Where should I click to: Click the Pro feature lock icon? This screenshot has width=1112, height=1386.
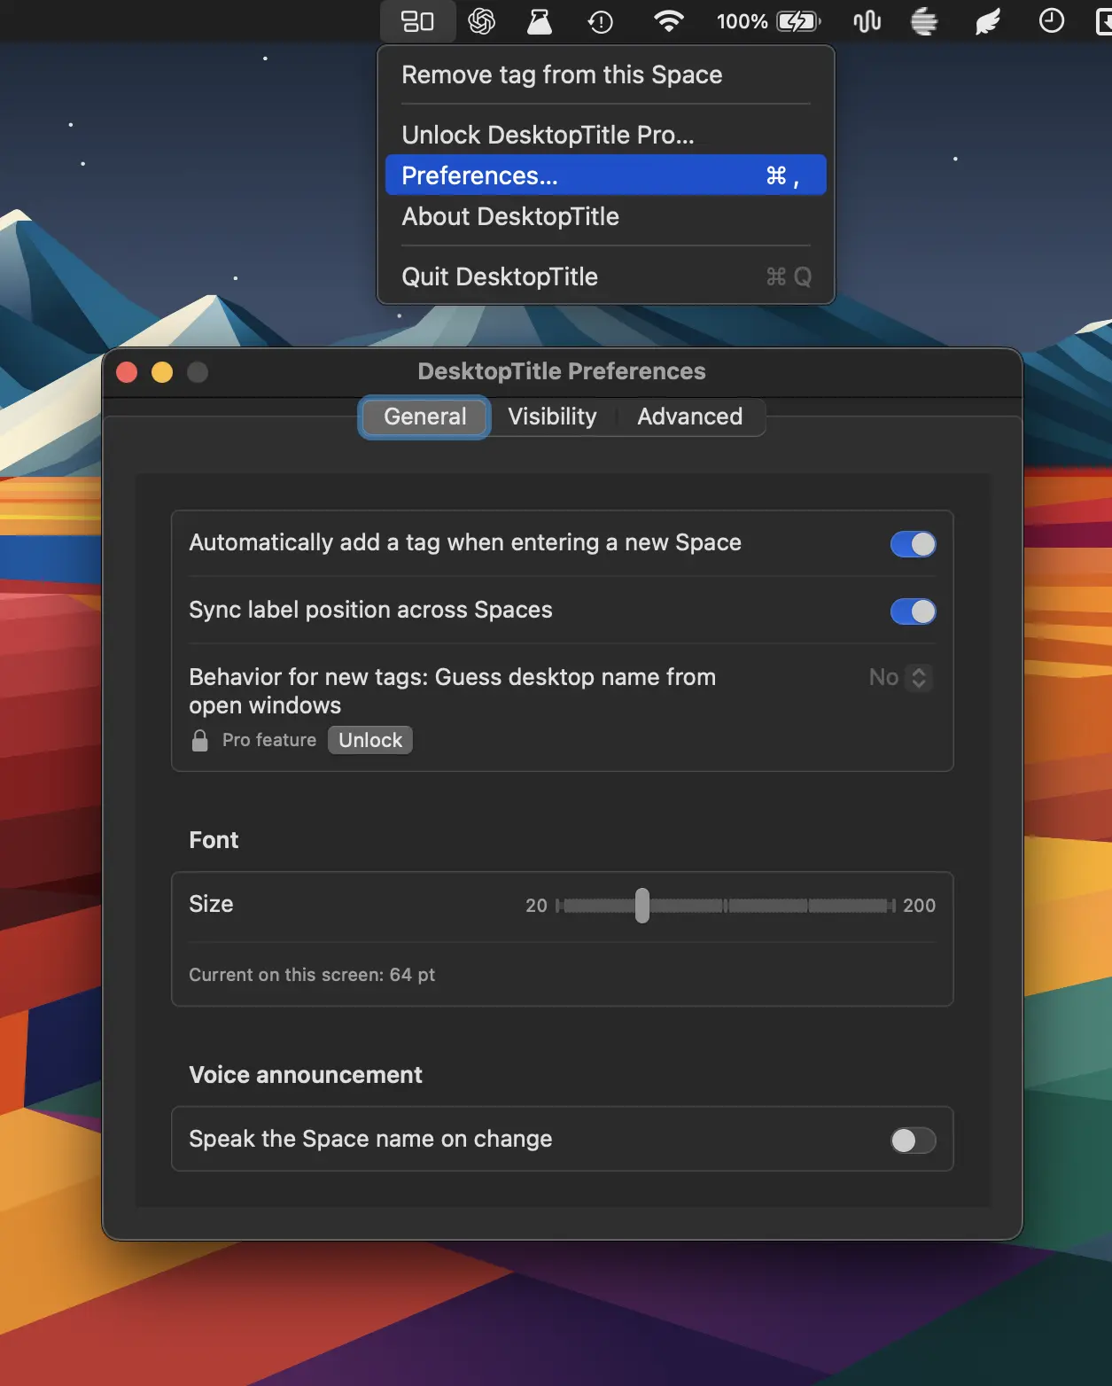(x=200, y=740)
